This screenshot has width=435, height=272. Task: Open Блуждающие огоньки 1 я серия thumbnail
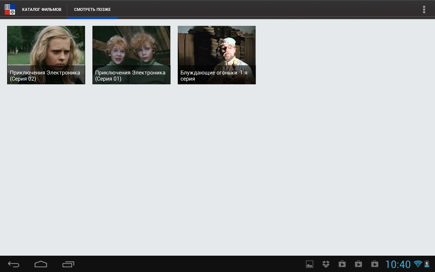(217, 55)
